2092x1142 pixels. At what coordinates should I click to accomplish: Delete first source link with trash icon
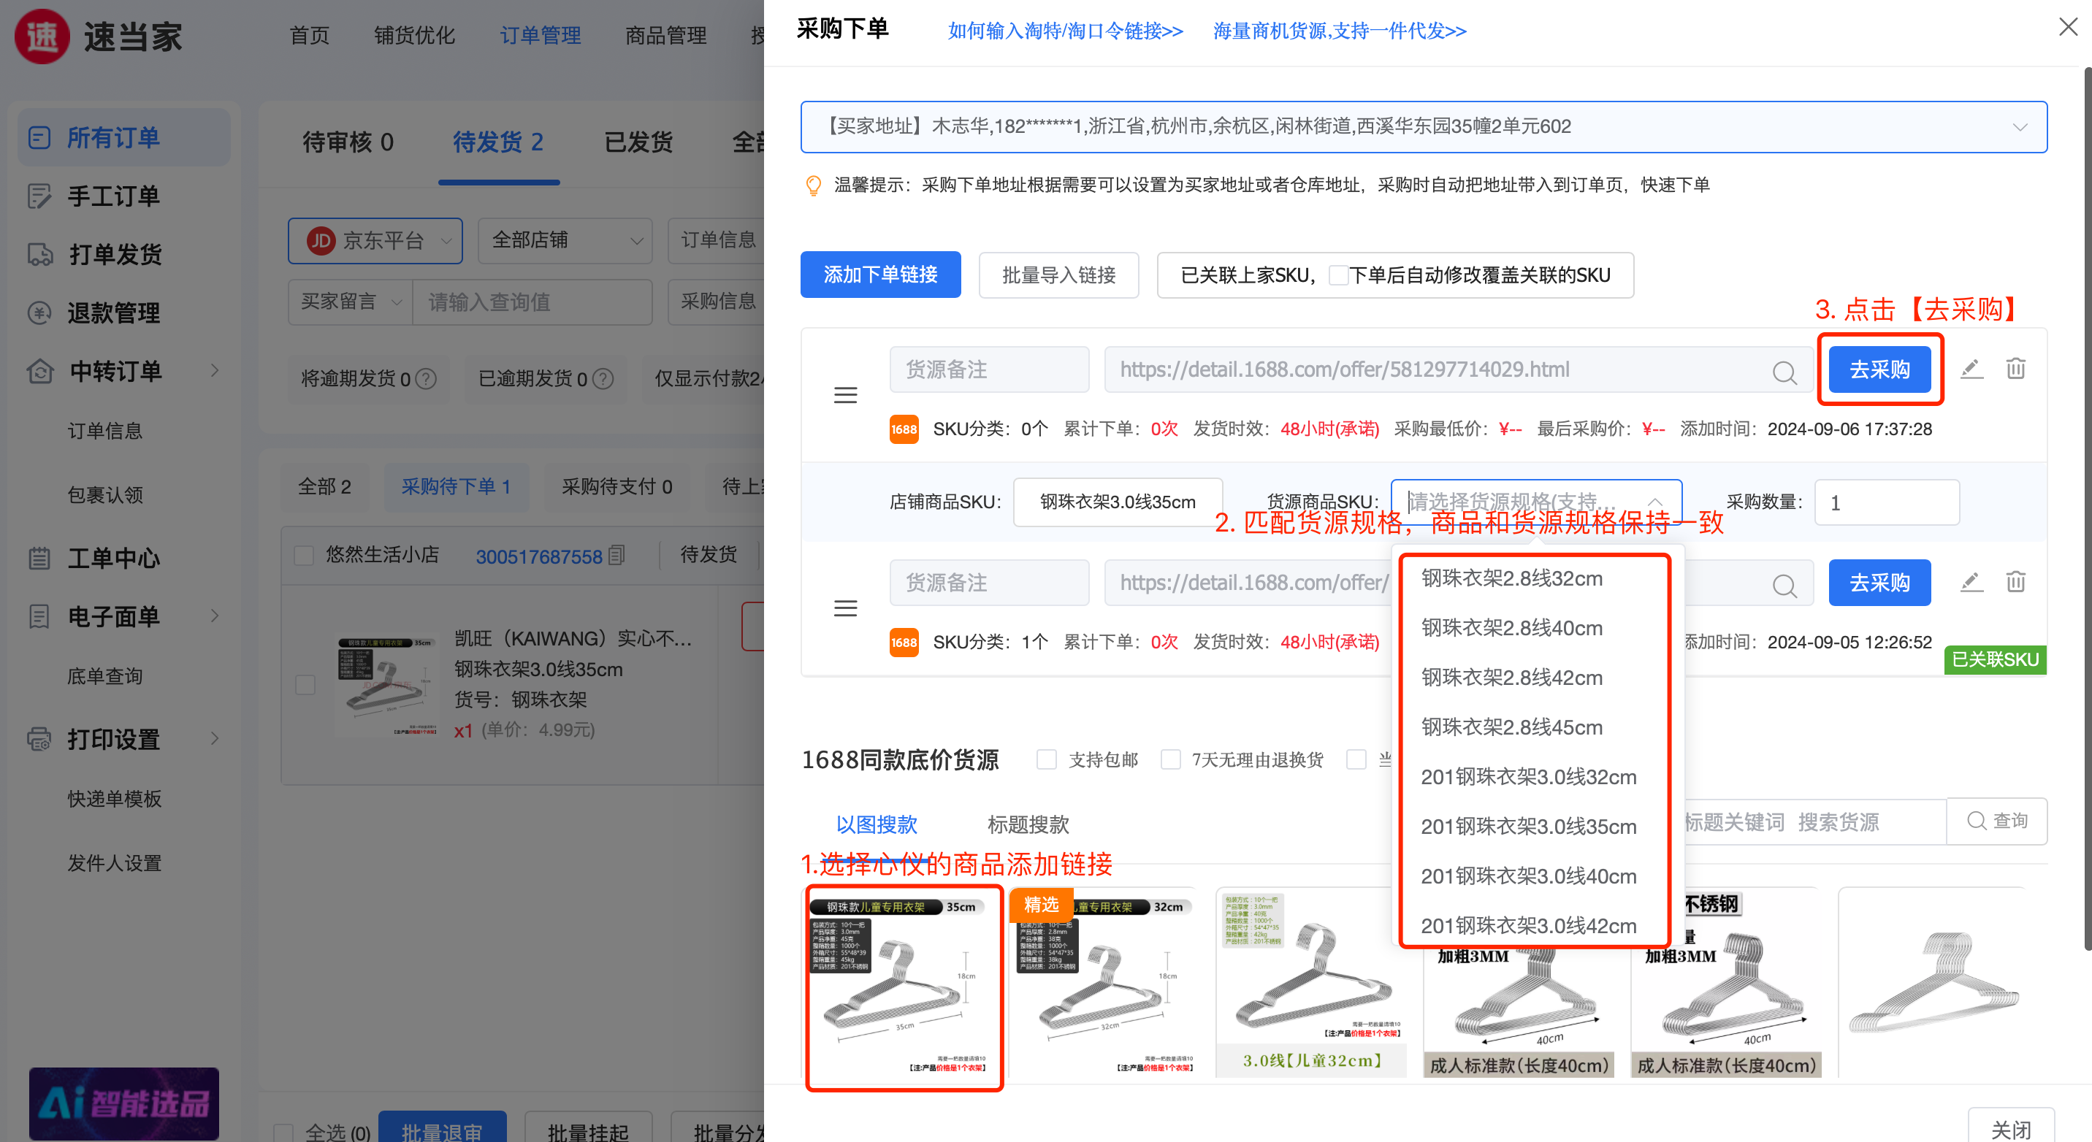click(x=2015, y=369)
